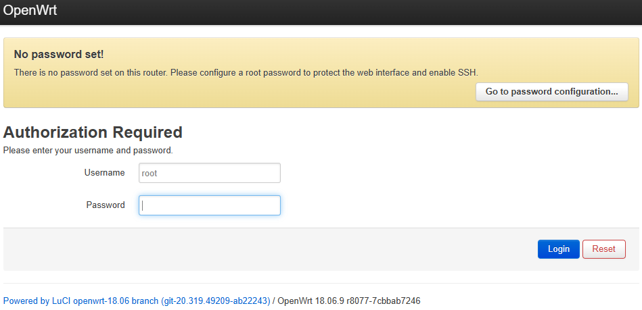Click the black top navigation bar

point(338,12)
